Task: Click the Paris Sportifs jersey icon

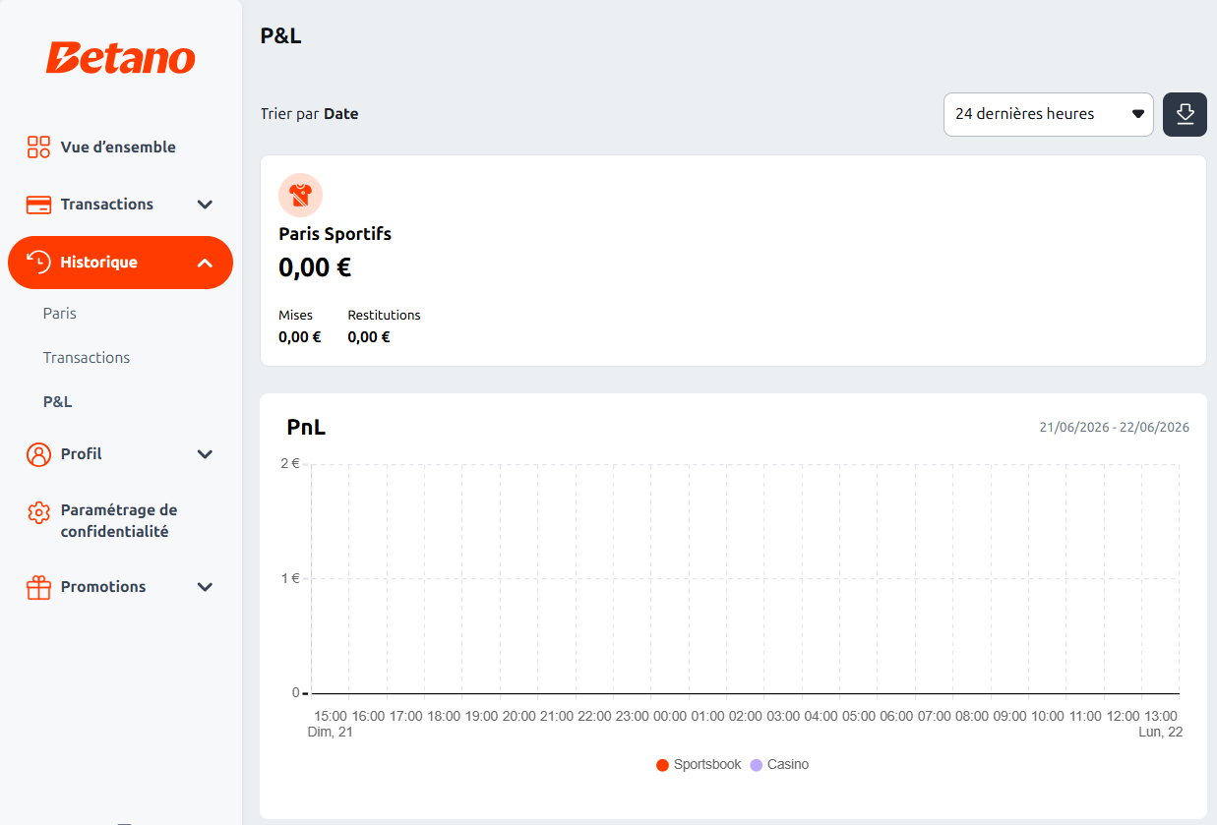Action: (300, 195)
